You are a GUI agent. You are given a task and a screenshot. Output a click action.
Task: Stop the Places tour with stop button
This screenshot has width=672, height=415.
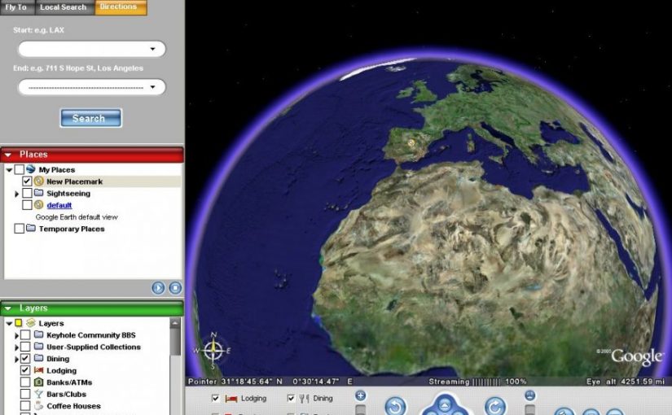pos(175,288)
